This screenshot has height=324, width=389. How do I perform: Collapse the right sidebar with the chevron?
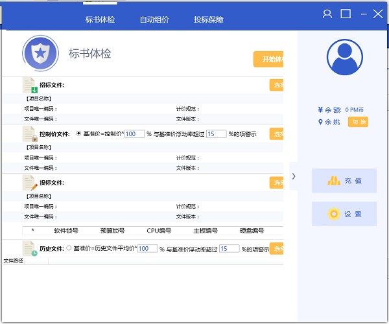click(294, 176)
